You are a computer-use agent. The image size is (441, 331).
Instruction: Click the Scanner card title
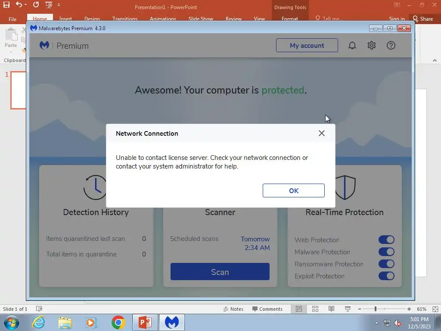coord(220,212)
